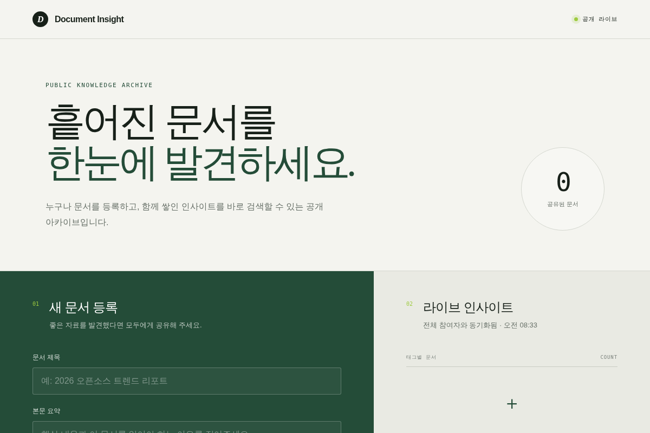Image resolution: width=650 pixels, height=433 pixels.
Task: Click the 02 section number
Action: click(409, 304)
